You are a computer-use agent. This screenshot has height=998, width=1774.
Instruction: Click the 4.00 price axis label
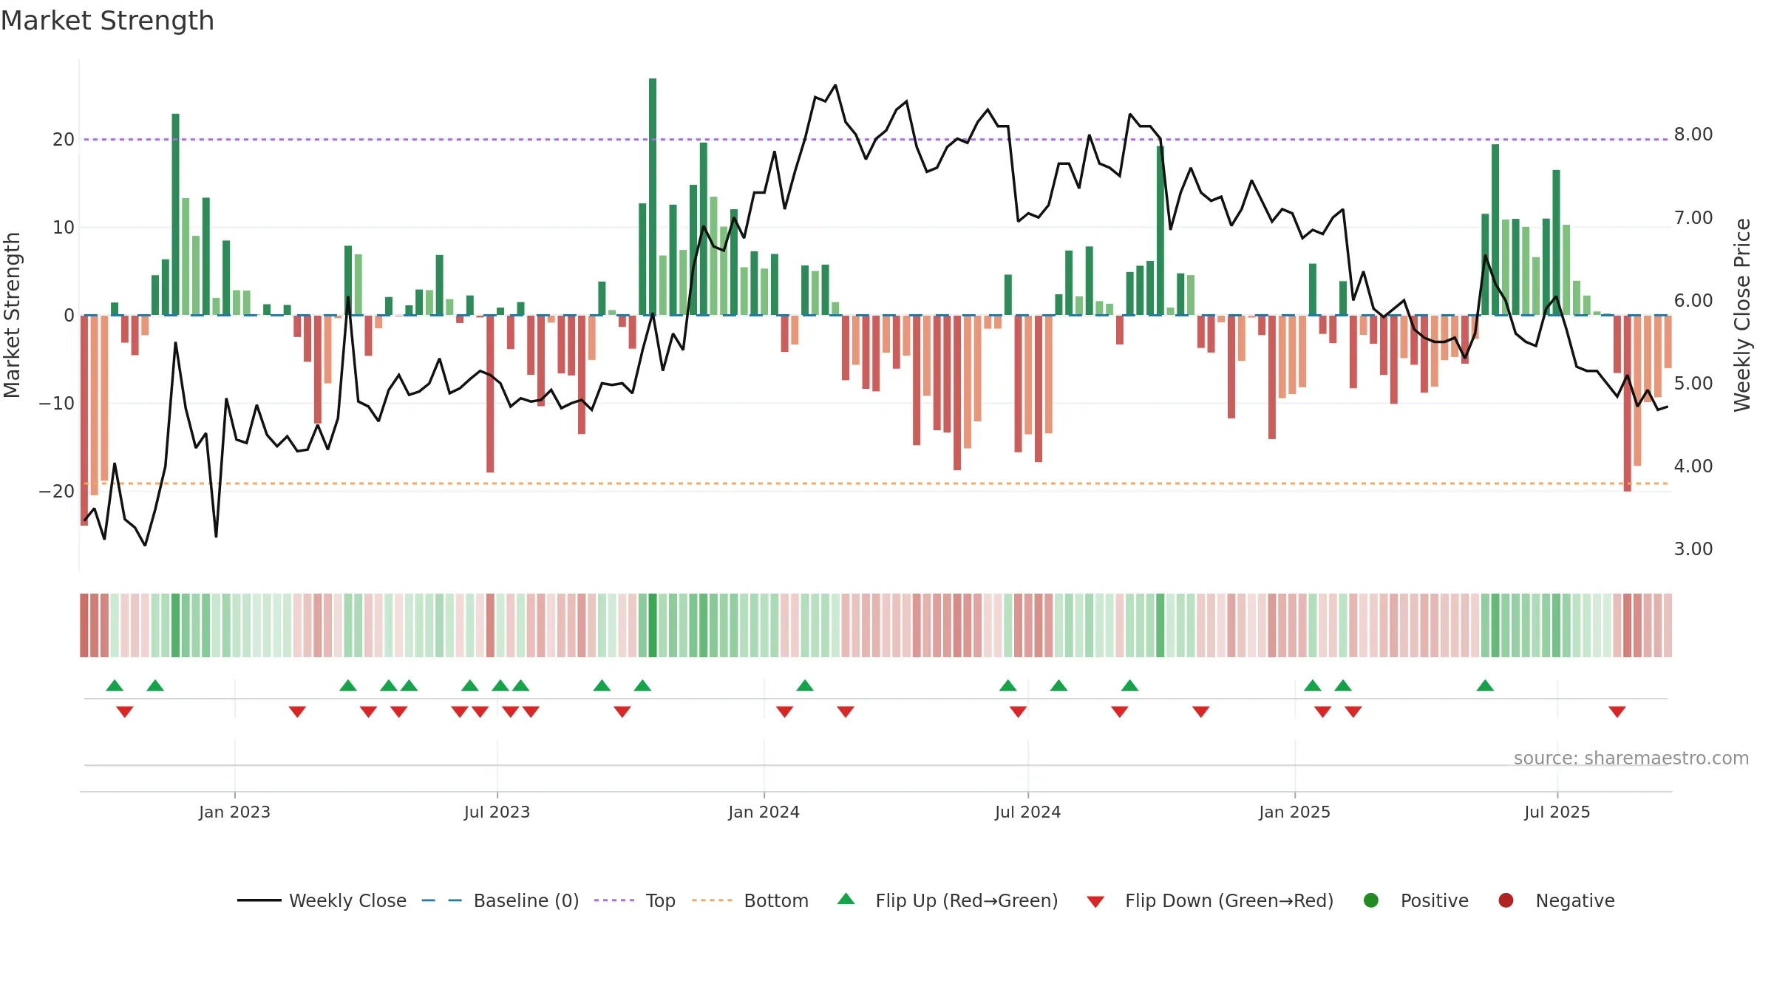tap(1693, 466)
